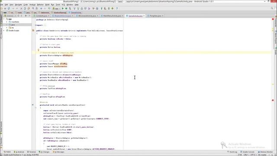The width and height of the screenshot is (277, 156).
Task: Start debugging with the Debug icon
Action: pos(66,9)
